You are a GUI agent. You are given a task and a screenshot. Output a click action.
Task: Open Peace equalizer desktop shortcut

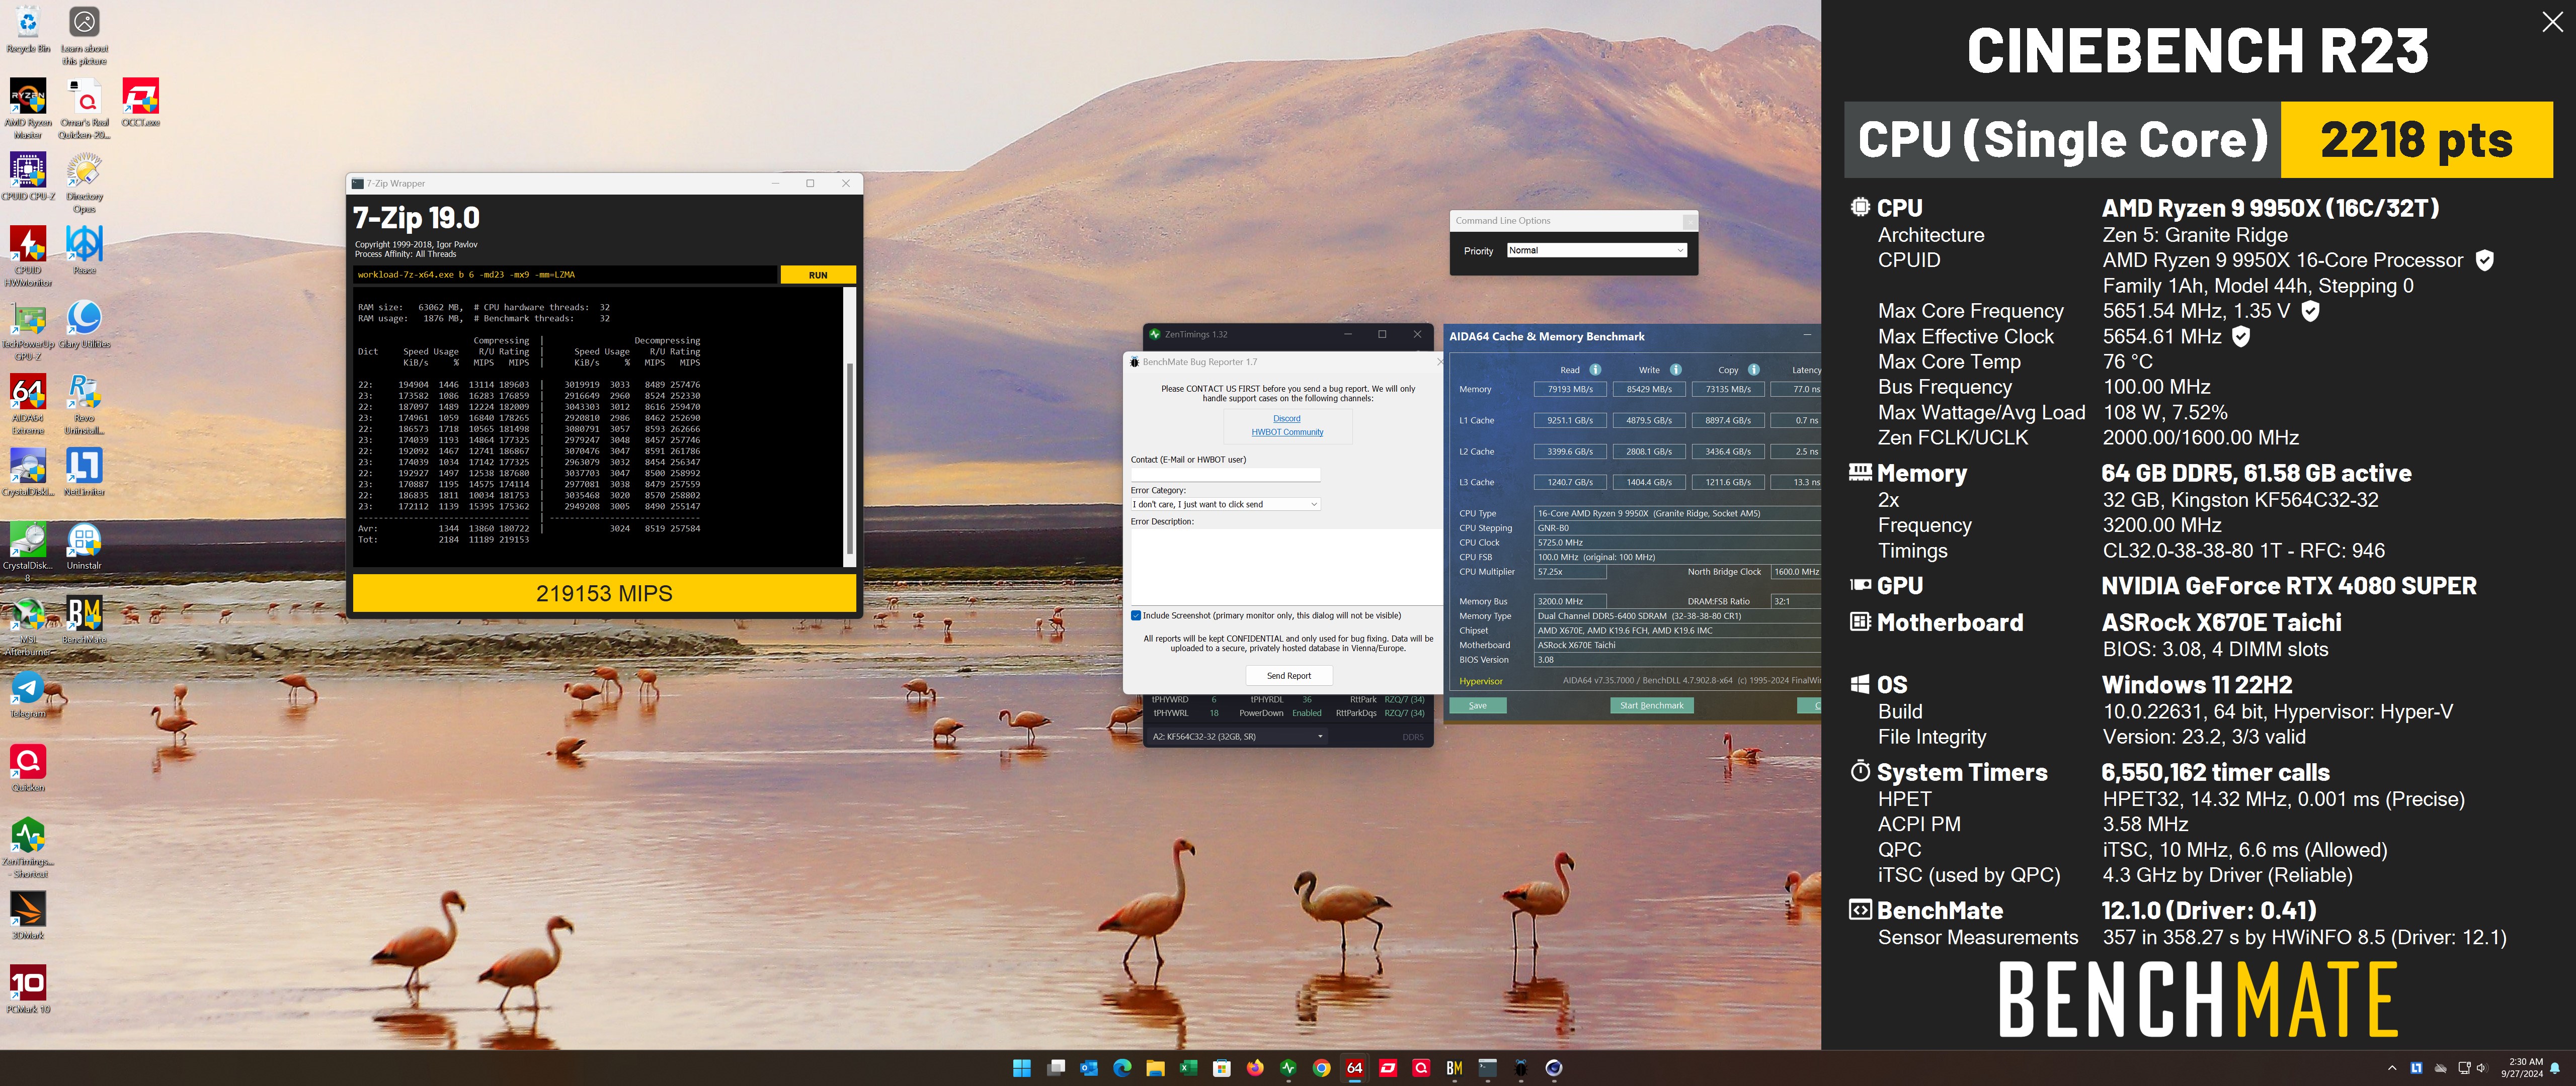click(x=84, y=250)
